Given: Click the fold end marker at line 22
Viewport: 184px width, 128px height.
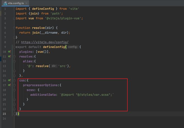Looking at the screenshot, I should [x=14, y=109].
